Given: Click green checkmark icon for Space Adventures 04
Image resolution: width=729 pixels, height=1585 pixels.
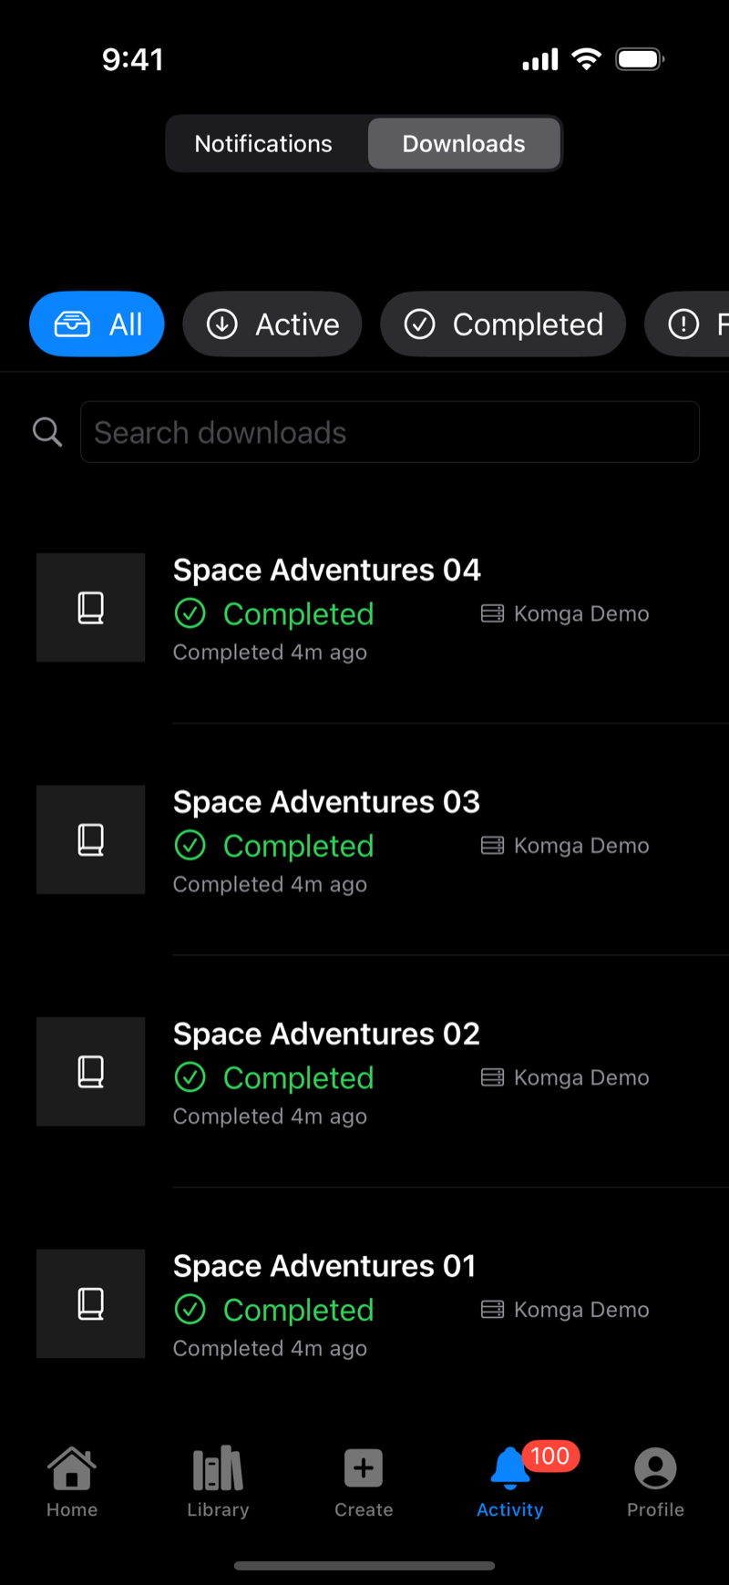Looking at the screenshot, I should pyautogui.click(x=190, y=613).
